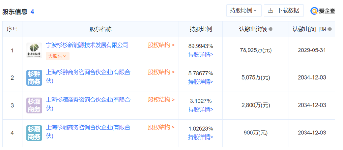Click the 杉翮商务 teal logo icon
This screenshot has height=150, width=343.
pos(34,133)
